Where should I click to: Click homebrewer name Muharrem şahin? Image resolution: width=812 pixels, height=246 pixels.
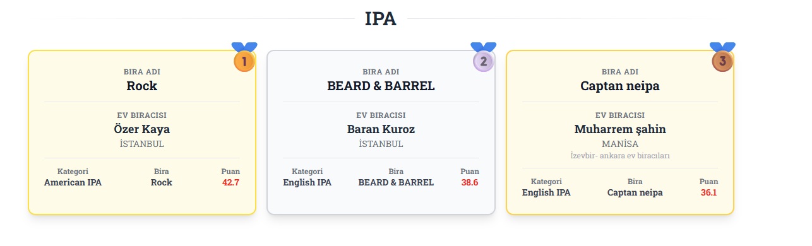pos(620,129)
